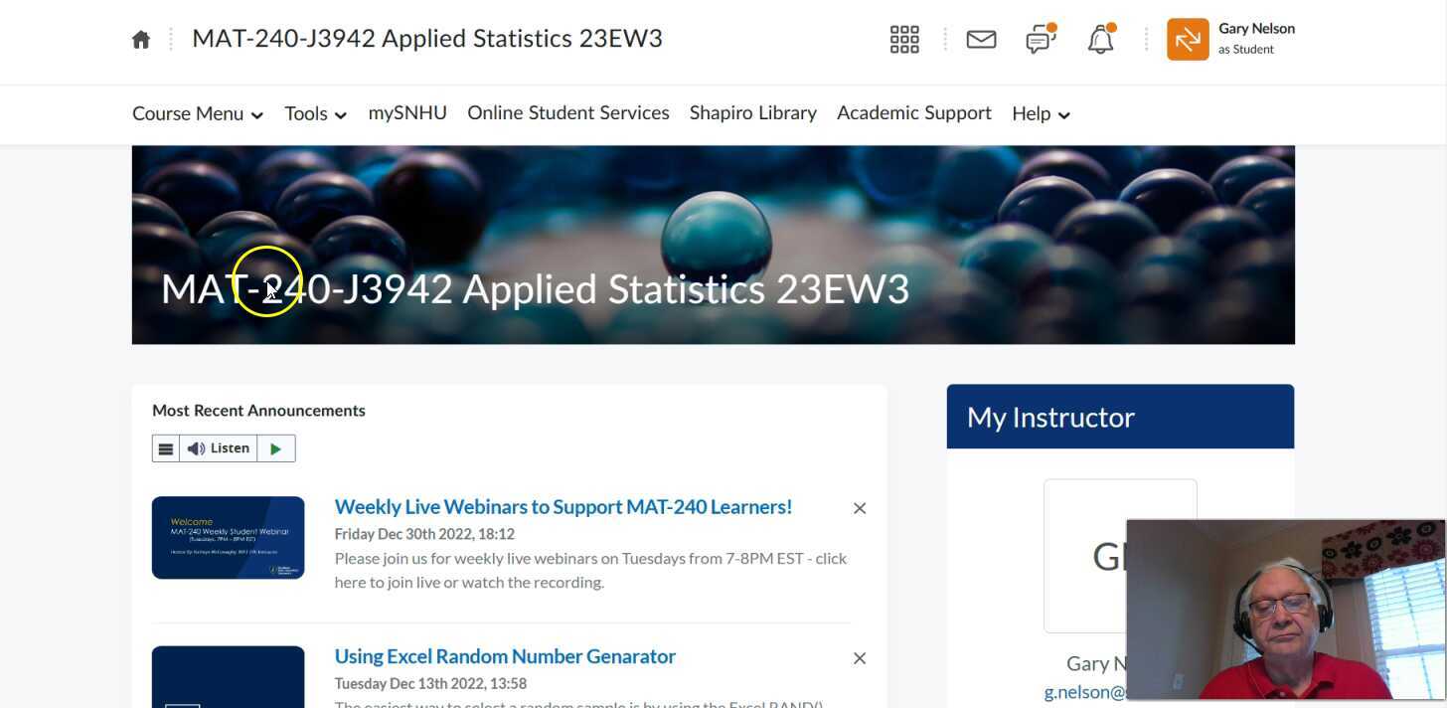
Task: Expand the Help dropdown
Action: 1041,114
